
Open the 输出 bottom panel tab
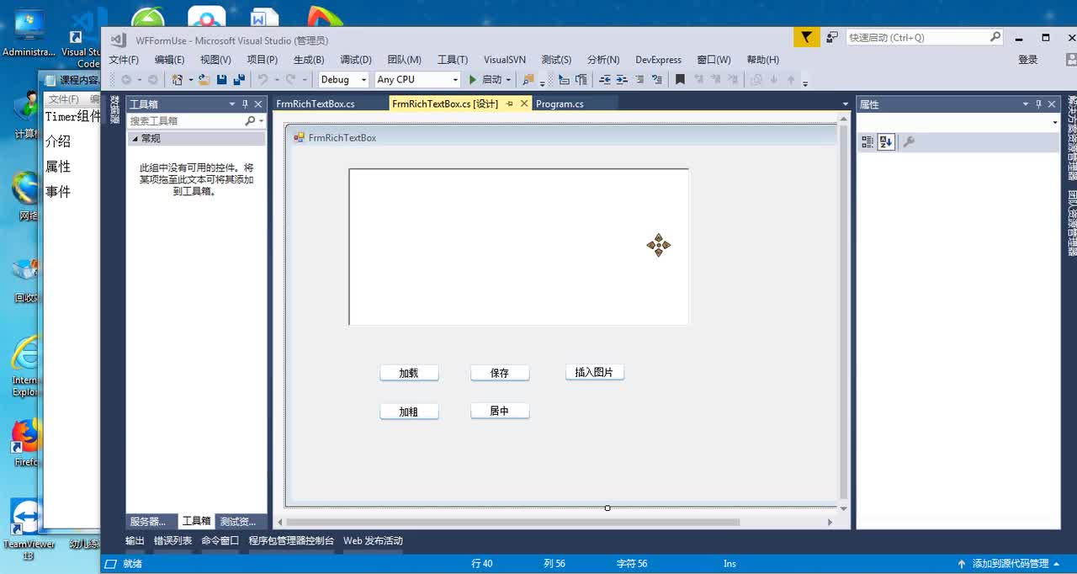[135, 540]
